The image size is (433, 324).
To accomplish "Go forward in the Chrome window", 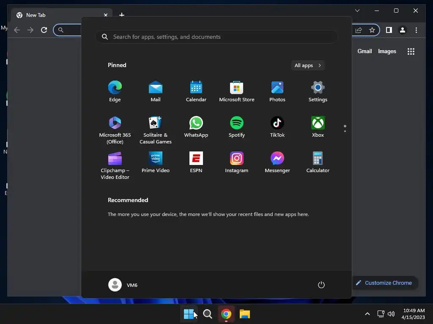I will tap(30, 30).
